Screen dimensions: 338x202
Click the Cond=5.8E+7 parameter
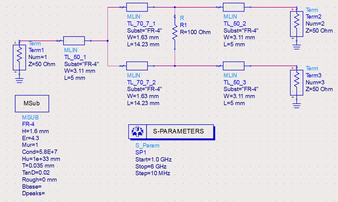[40, 152]
